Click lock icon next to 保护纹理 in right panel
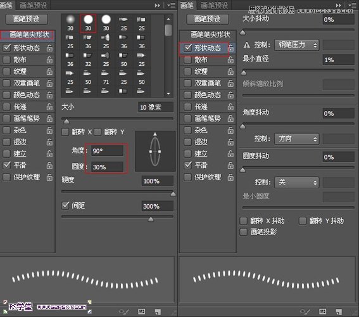 tap(230, 177)
